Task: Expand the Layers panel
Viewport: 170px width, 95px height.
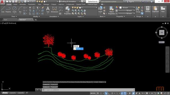Action: (x=80, y=16)
